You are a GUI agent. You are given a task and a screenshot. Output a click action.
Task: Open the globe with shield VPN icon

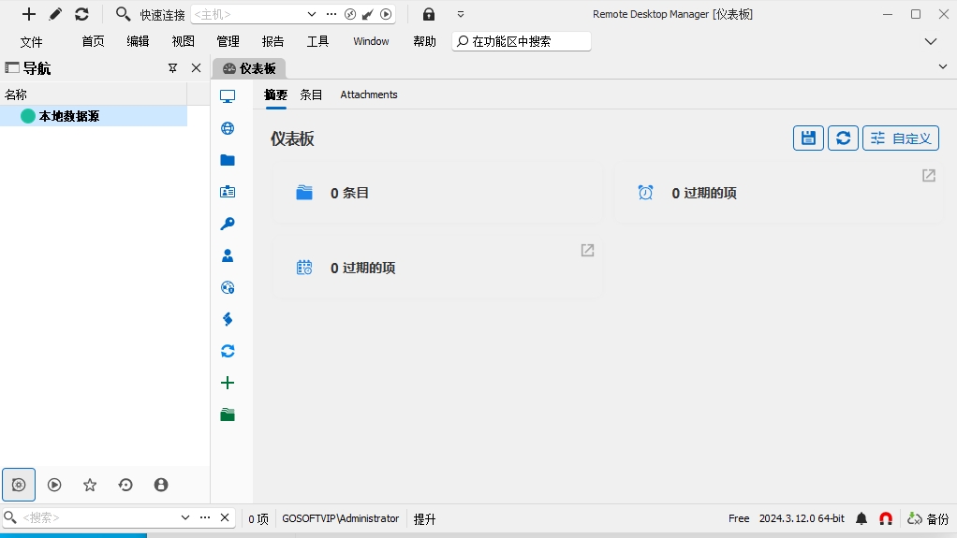228,287
